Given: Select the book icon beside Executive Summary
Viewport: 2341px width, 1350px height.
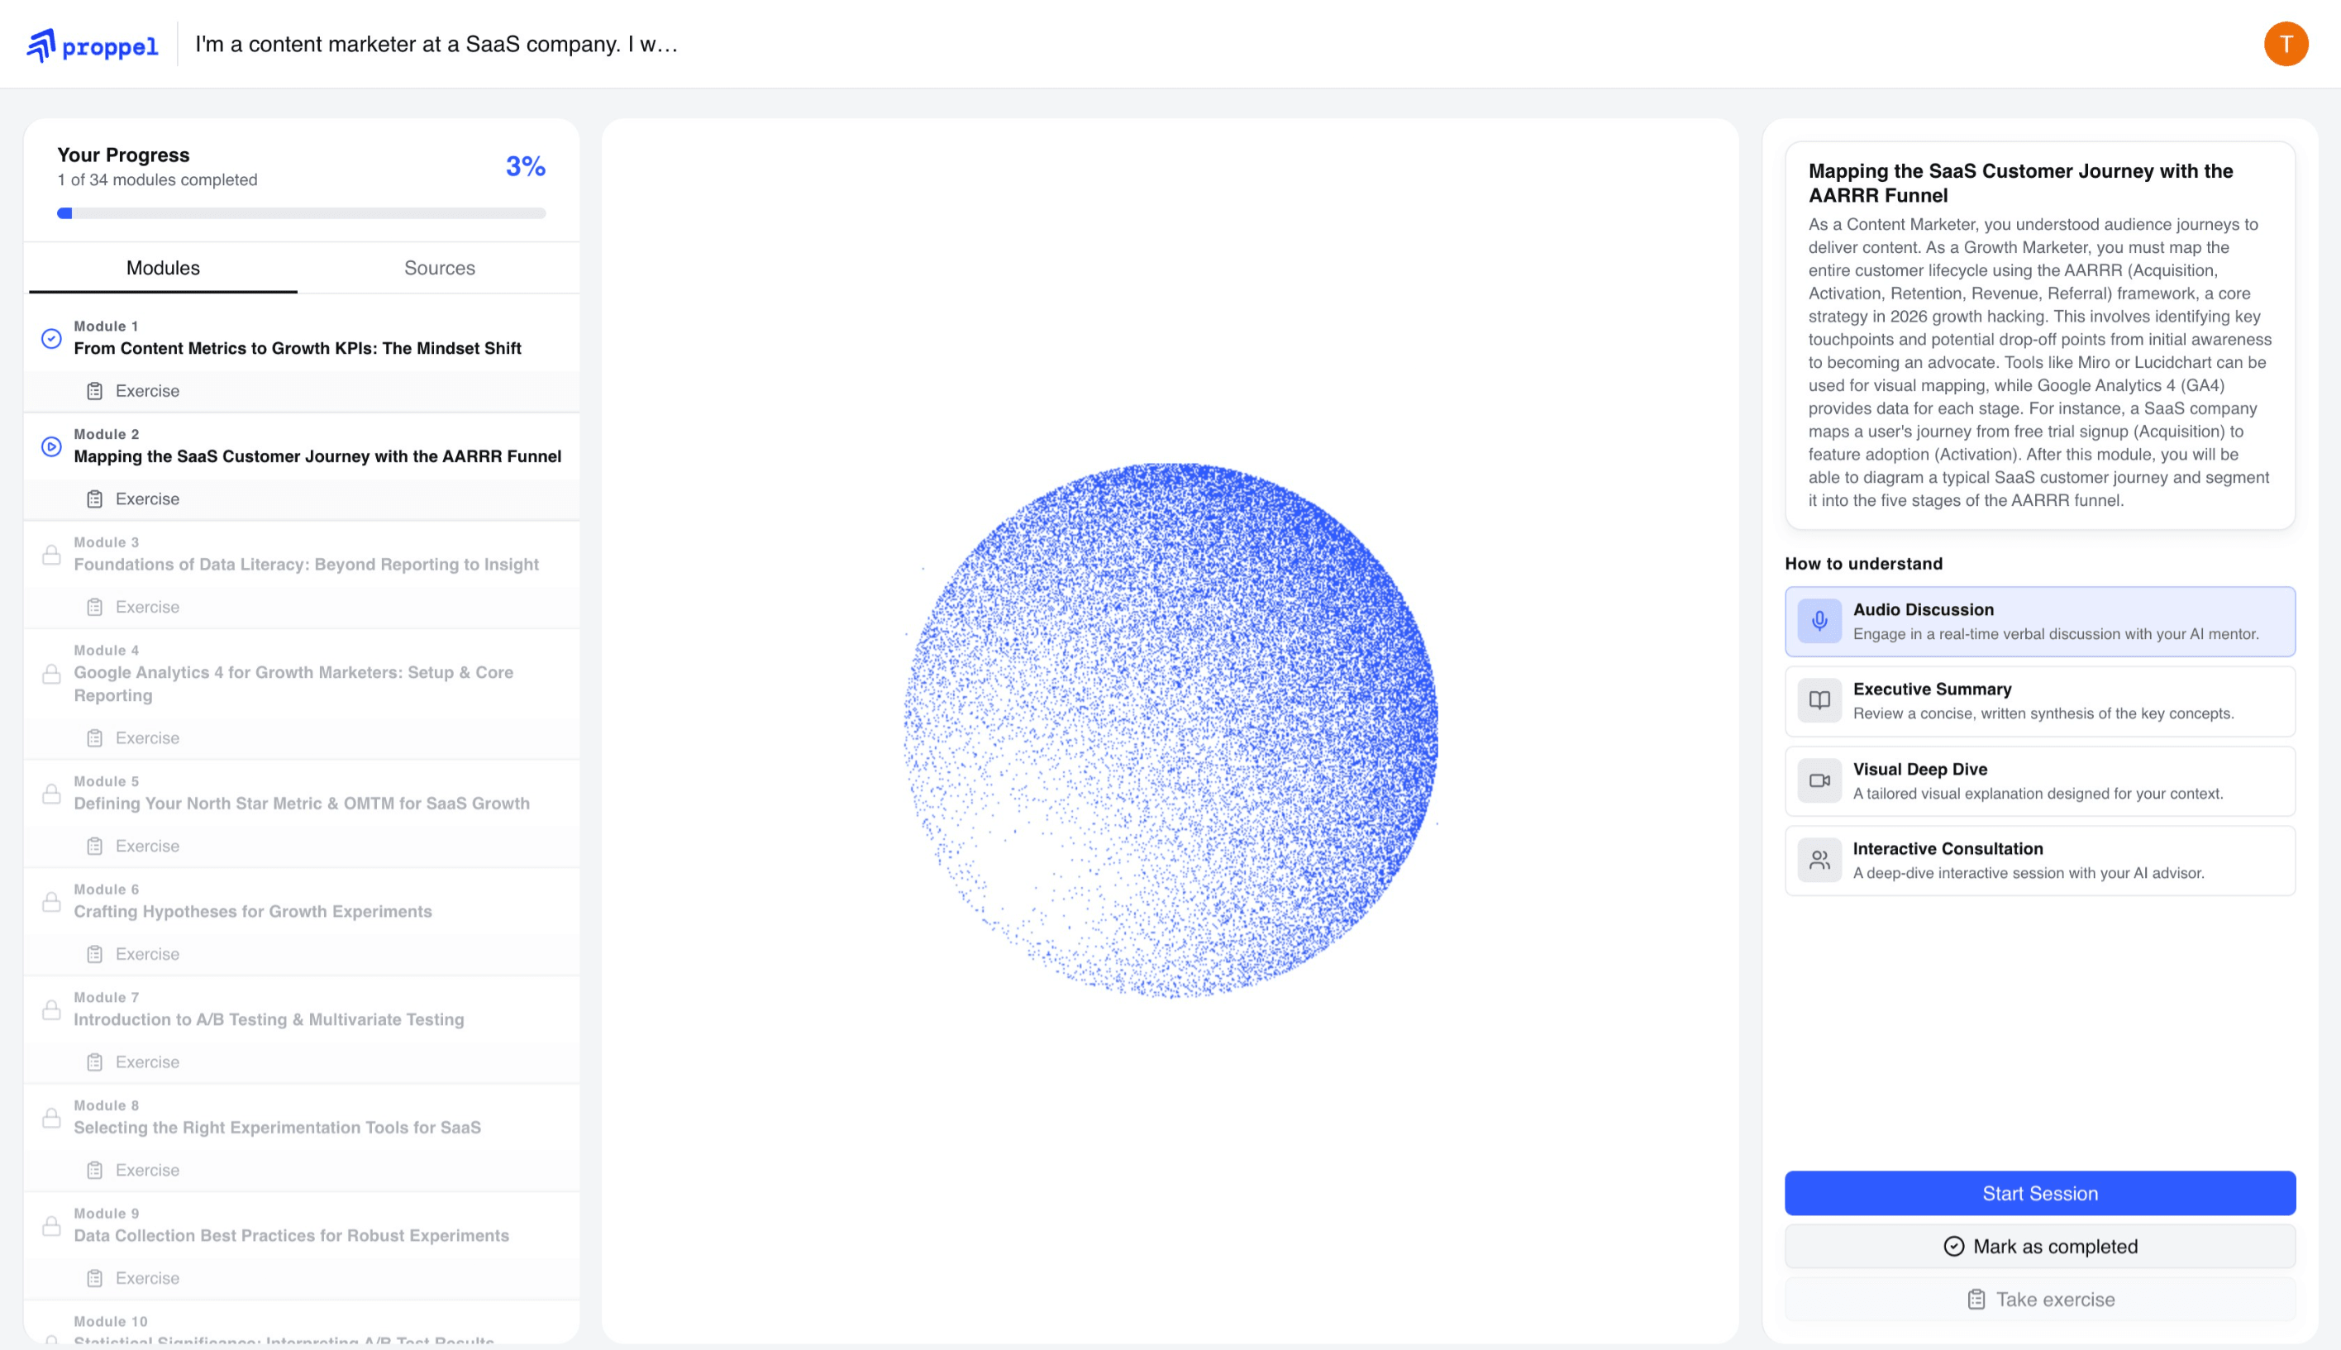Looking at the screenshot, I should pos(1820,701).
